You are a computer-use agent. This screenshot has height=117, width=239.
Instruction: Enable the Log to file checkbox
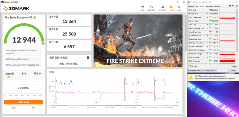click(x=190, y=67)
